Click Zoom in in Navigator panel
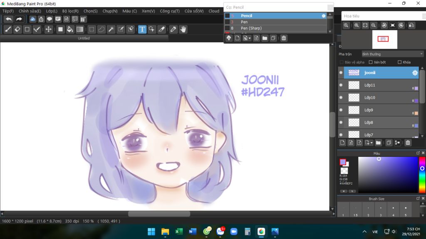This screenshot has width=426, height=239. [x=357, y=25]
